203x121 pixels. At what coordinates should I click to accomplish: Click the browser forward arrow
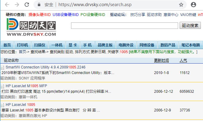[17, 5]
